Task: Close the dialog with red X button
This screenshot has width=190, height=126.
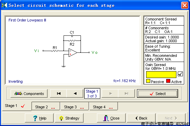Action: click(185, 5)
